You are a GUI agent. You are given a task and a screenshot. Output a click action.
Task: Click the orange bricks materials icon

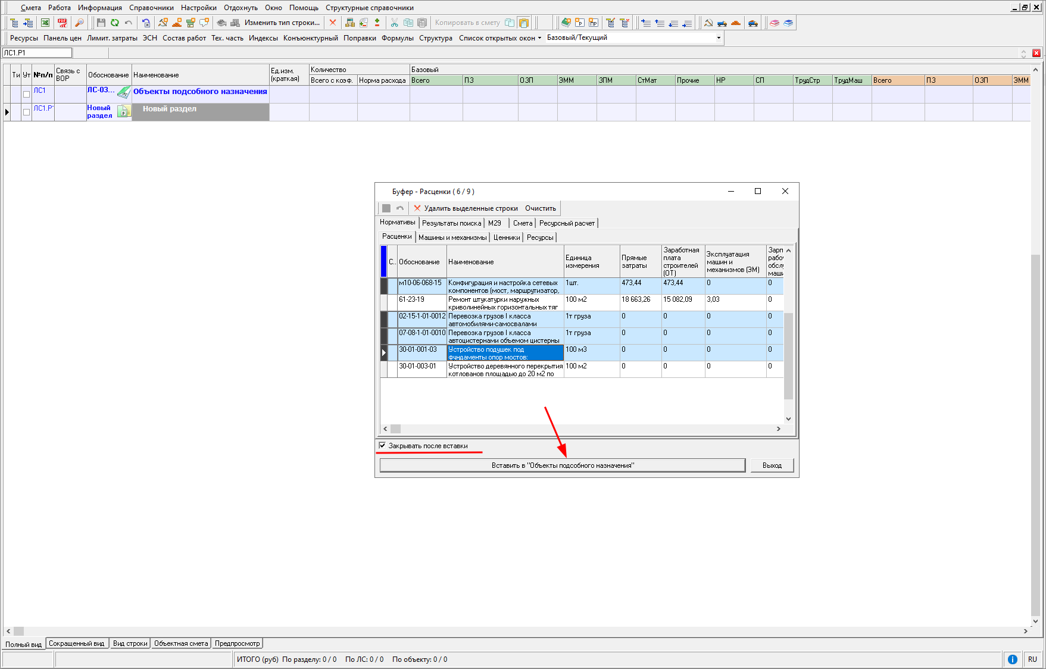tap(736, 23)
